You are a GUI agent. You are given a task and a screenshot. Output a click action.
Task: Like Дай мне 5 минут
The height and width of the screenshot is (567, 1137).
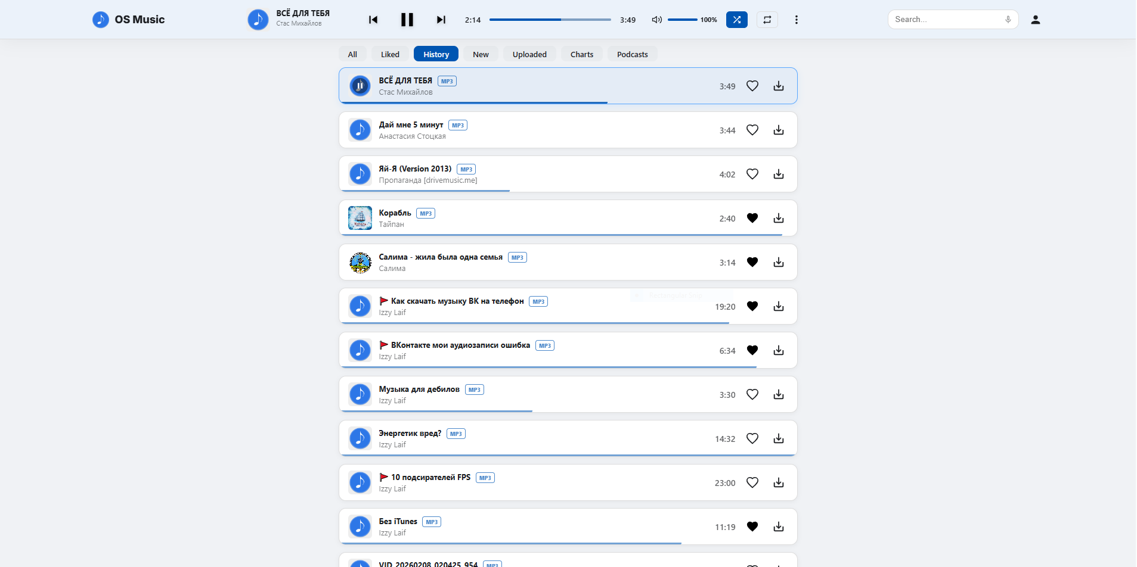coord(752,130)
